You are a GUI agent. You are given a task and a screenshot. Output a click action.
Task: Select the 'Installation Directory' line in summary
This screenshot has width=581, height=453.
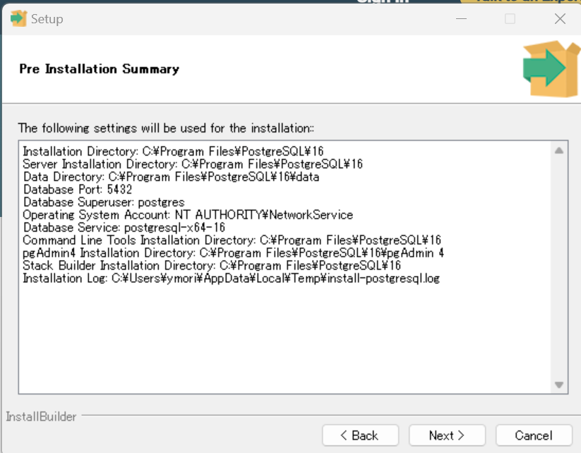173,151
